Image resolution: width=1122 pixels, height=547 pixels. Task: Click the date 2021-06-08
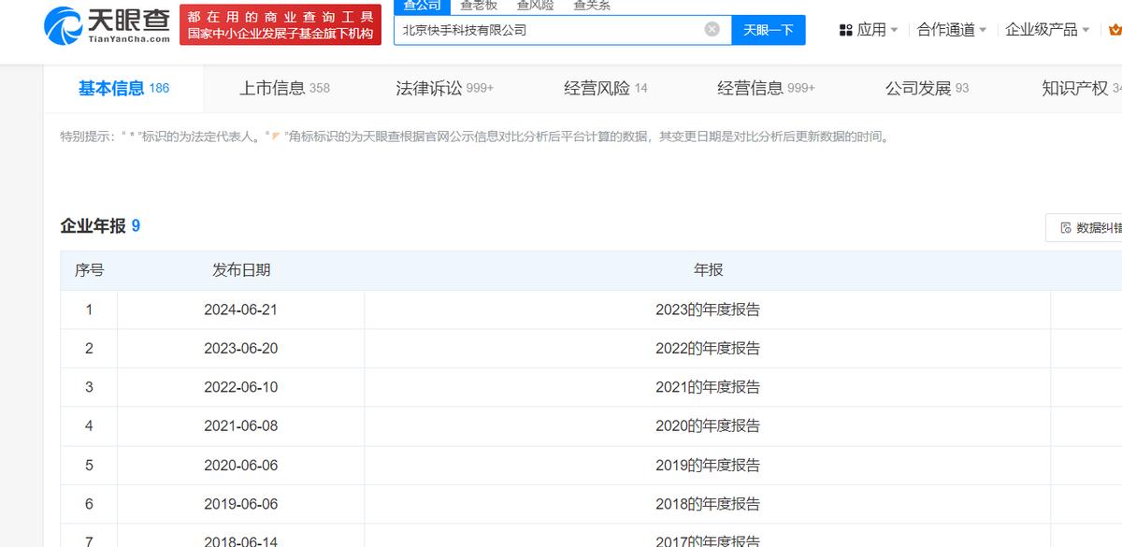tap(241, 425)
